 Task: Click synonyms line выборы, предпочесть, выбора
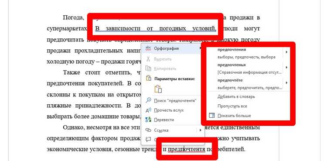[x=246, y=57]
